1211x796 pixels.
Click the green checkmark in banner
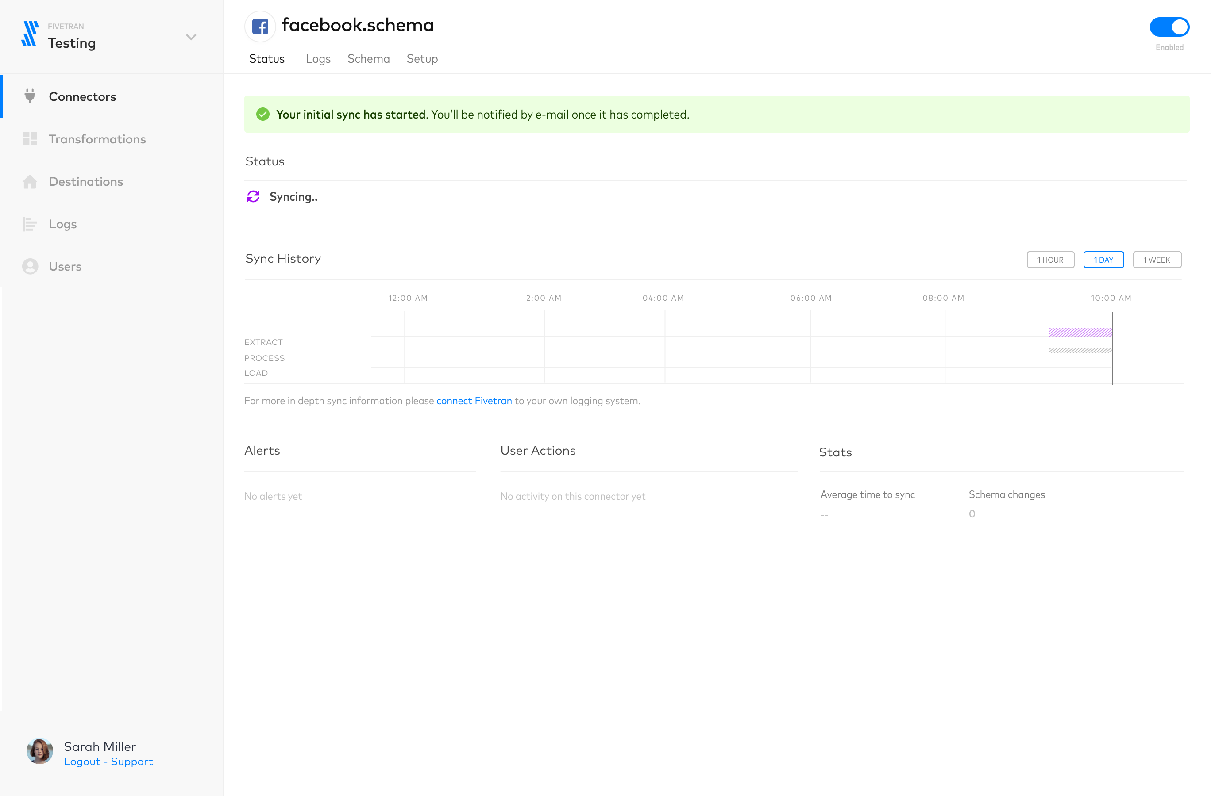[262, 115]
